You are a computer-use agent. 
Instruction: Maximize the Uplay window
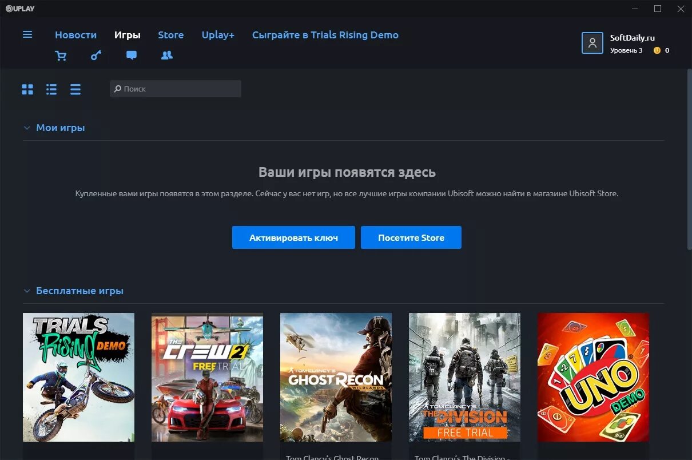click(x=658, y=9)
